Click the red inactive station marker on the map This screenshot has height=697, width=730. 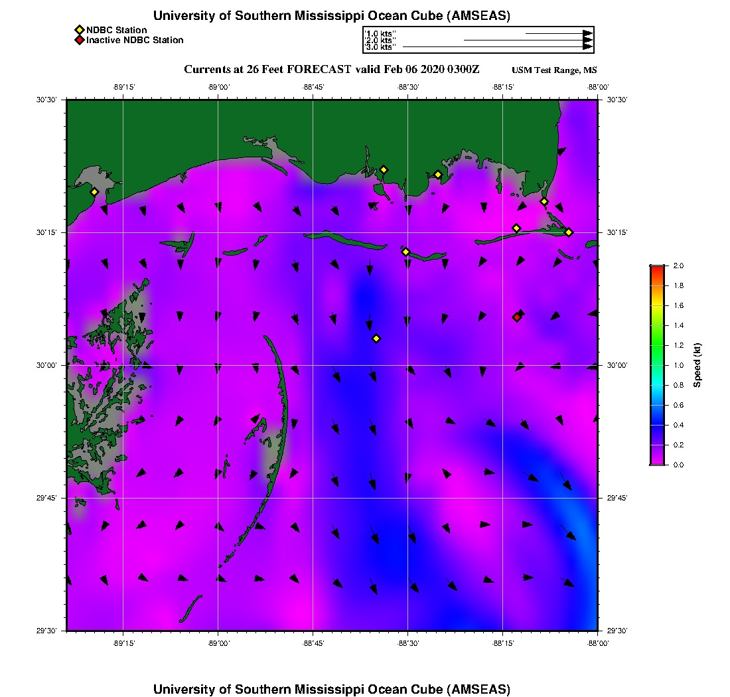[x=517, y=317]
